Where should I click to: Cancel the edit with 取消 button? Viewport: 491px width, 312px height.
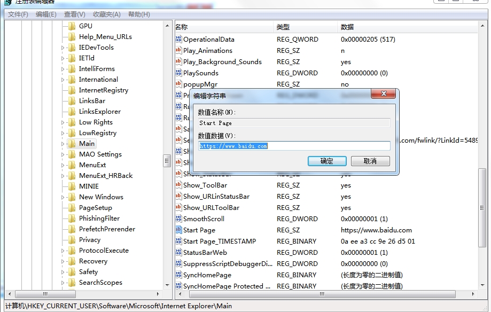click(370, 161)
